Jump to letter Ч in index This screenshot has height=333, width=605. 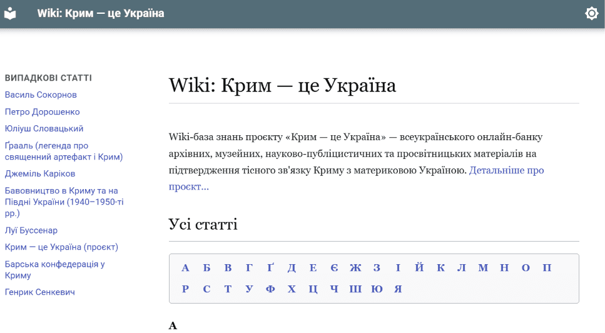coord(334,289)
